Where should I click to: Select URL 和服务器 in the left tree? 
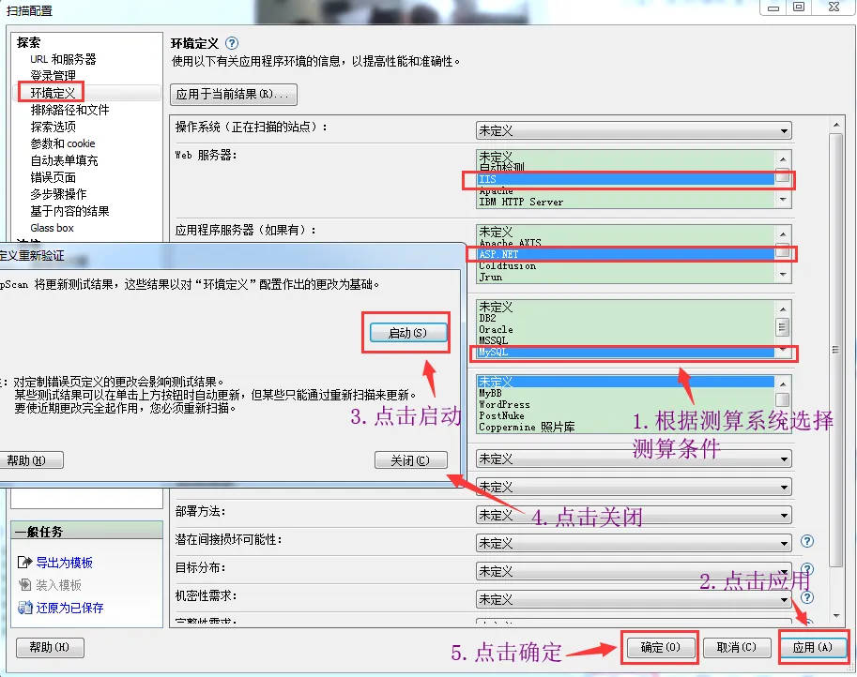click(64, 59)
